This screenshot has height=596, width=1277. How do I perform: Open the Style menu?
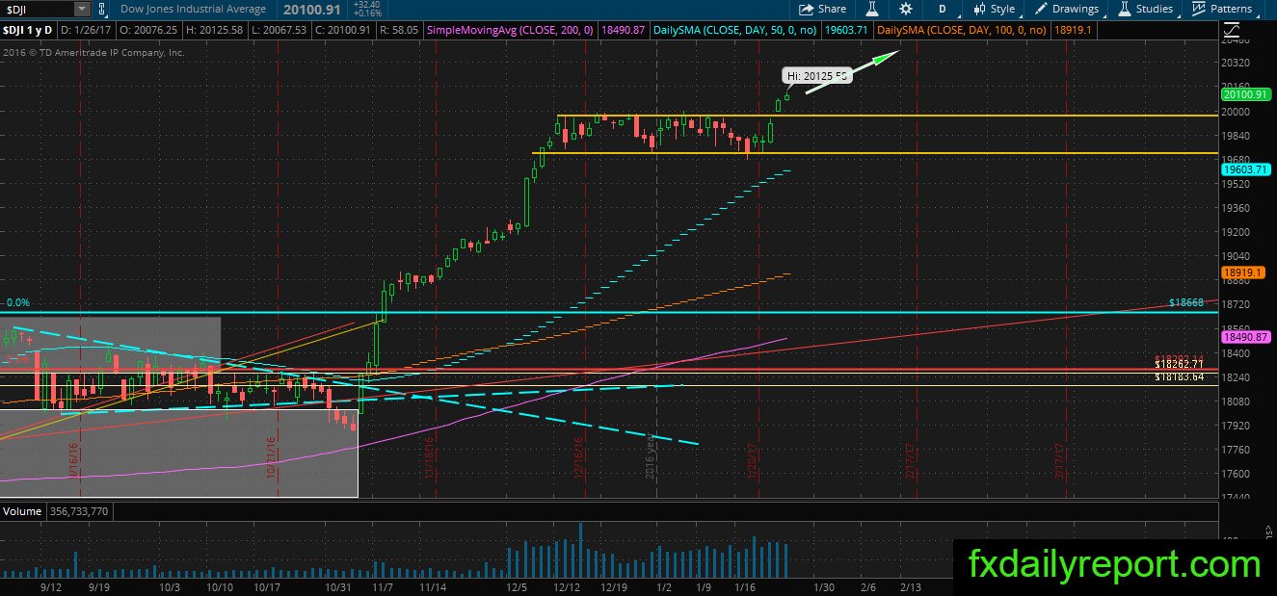click(994, 9)
